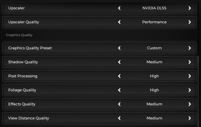The image size is (201, 127).
Task: Increase Effects Quality with right chevron
Action: coord(190,104)
